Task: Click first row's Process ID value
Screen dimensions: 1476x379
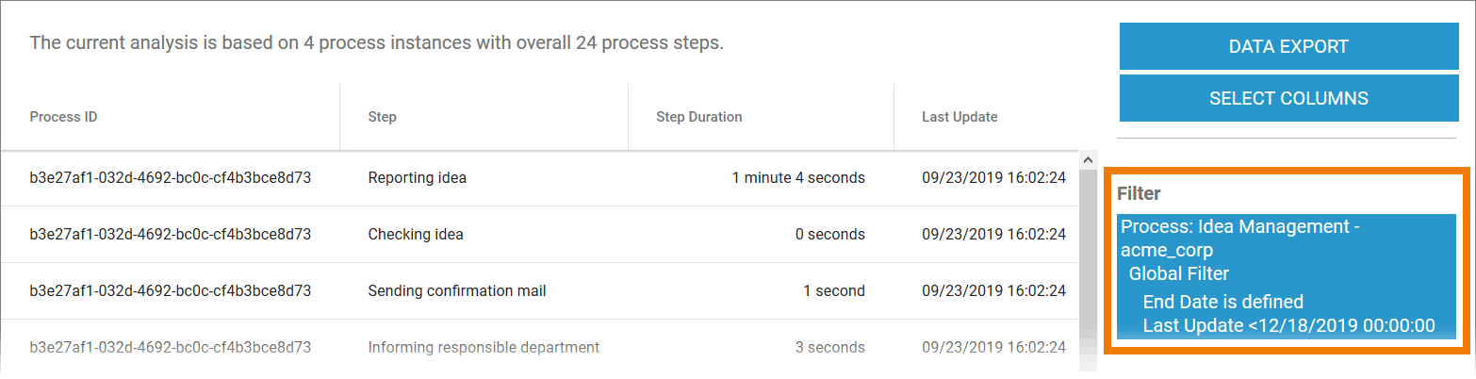Action: tap(170, 177)
